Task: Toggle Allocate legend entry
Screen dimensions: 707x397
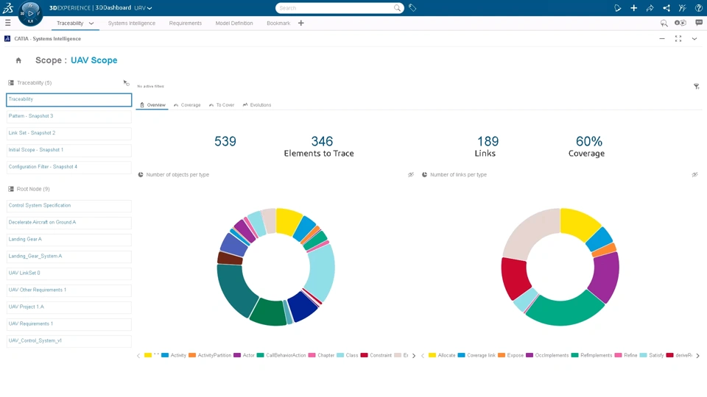Action: tap(442, 355)
